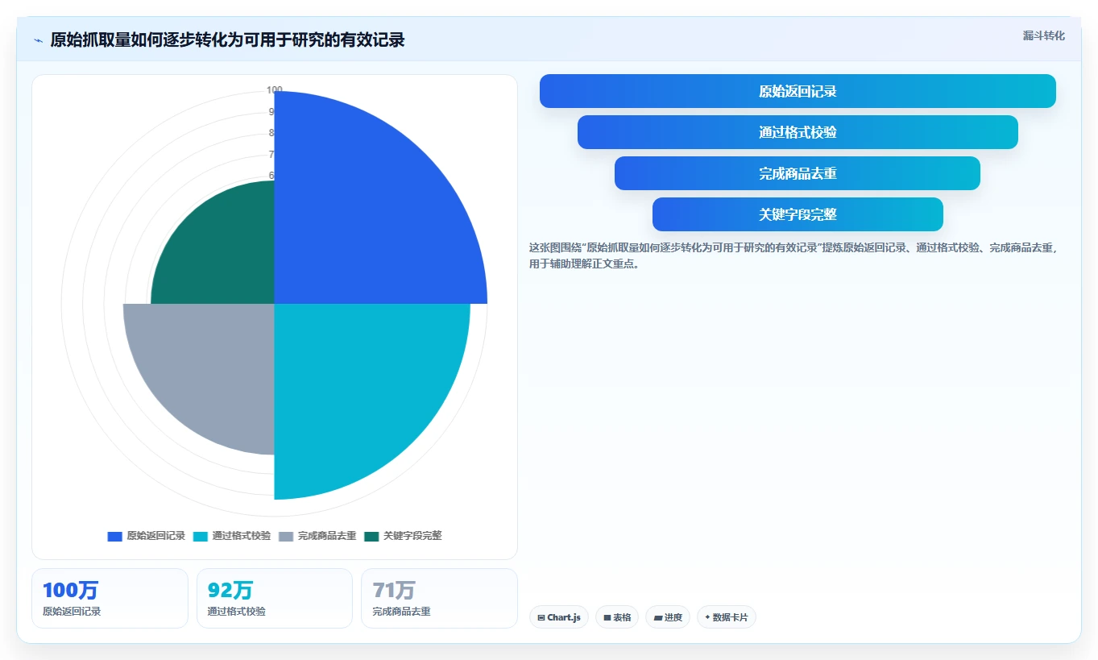
Task: Select the 关键字段完整 funnel bar
Action: coord(798,214)
